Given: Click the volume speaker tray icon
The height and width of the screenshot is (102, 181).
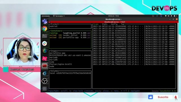Looking at the screenshot, I should point(169,16).
